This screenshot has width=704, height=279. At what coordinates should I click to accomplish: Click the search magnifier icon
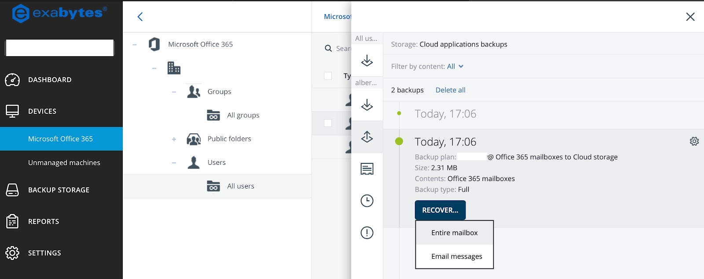328,48
